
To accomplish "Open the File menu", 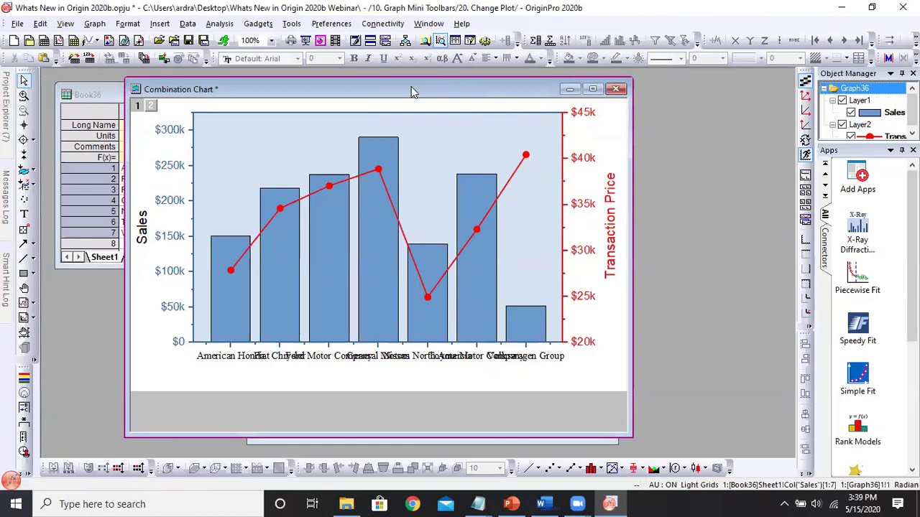I will pyautogui.click(x=17, y=24).
